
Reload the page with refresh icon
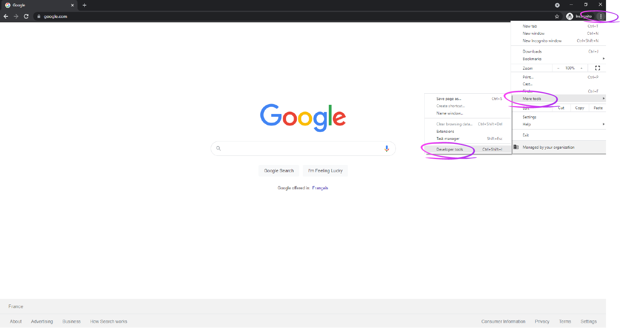[26, 16]
